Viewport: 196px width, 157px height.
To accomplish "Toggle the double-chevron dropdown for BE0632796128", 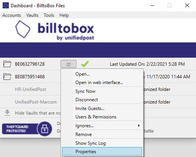I will click(x=69, y=64).
